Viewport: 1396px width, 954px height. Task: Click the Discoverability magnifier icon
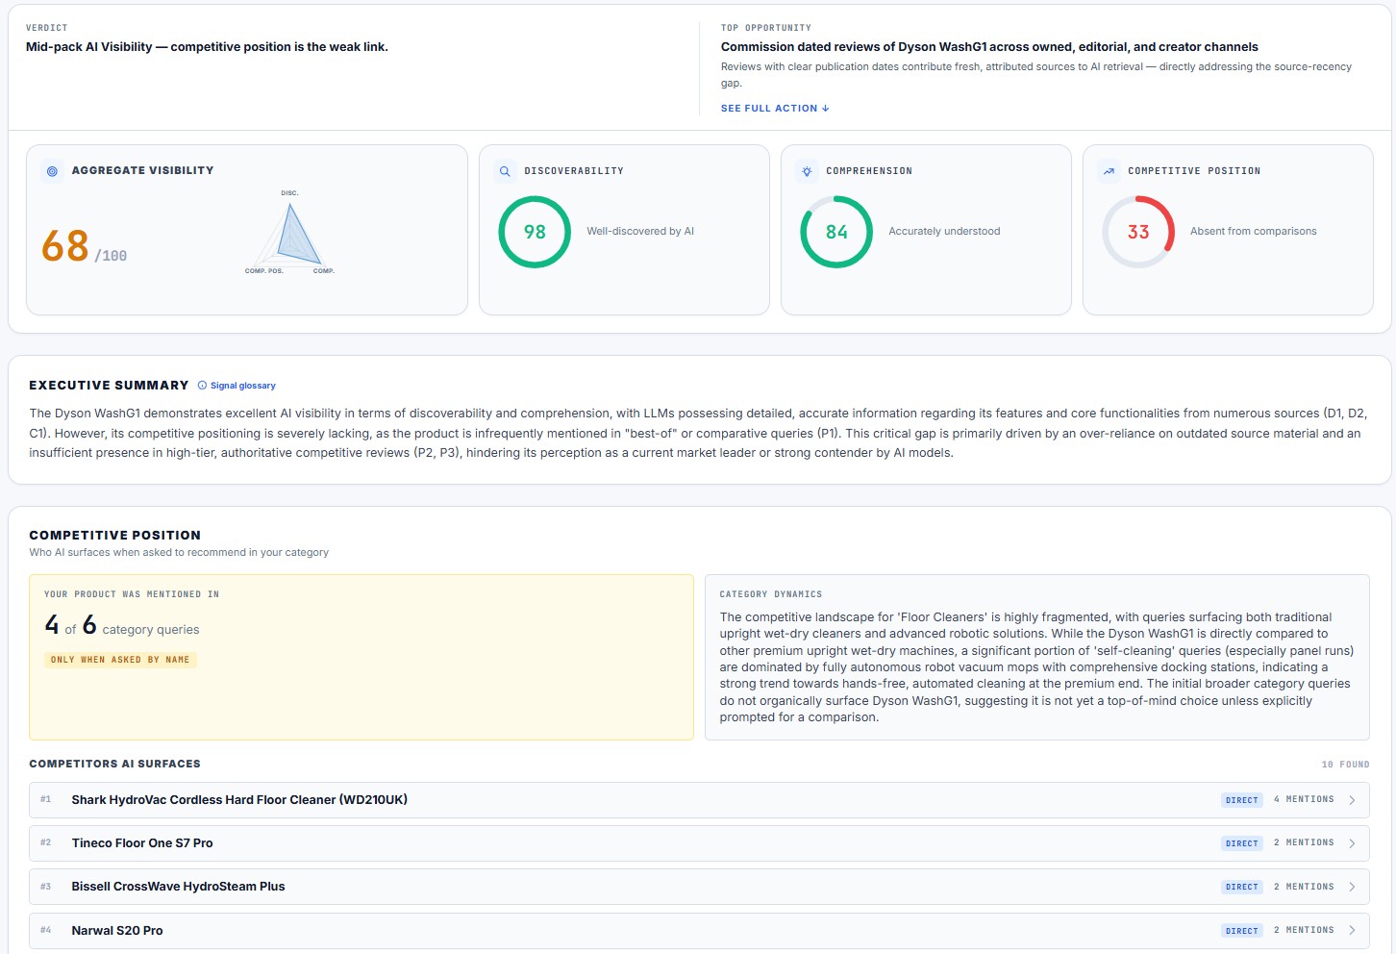[505, 171]
